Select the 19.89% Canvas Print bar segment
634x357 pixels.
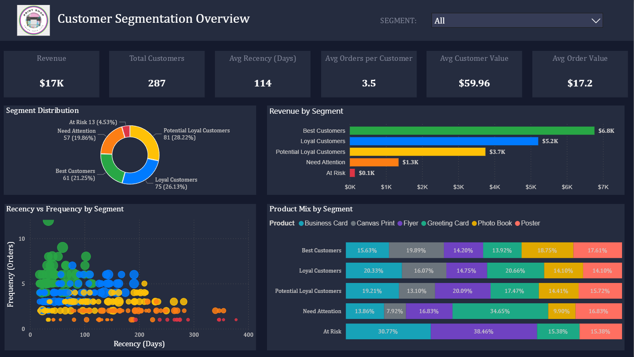[416, 250]
